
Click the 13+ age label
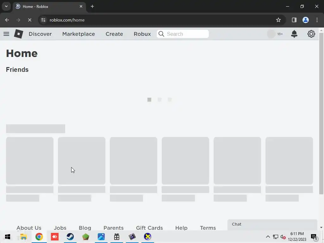[280, 34]
